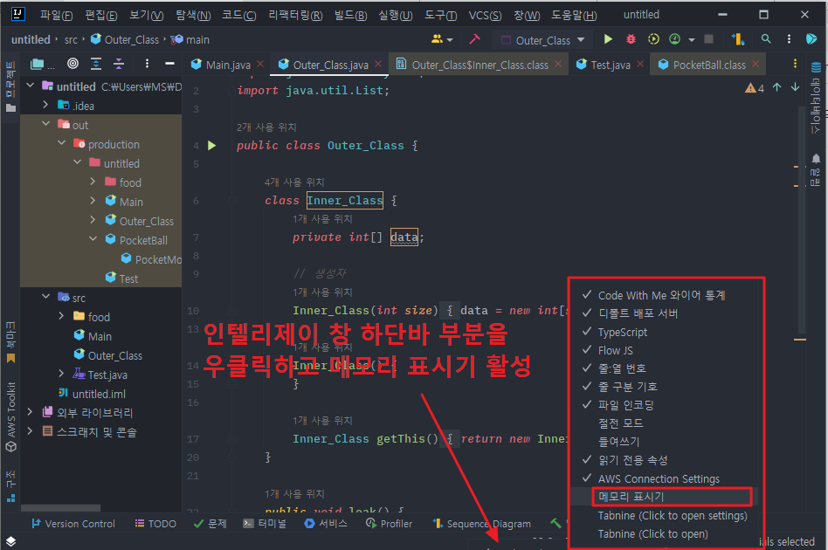Screen dimensions: 828x550
Task: Open the Outer_Class run configuration dropdown
Action: click(542, 39)
